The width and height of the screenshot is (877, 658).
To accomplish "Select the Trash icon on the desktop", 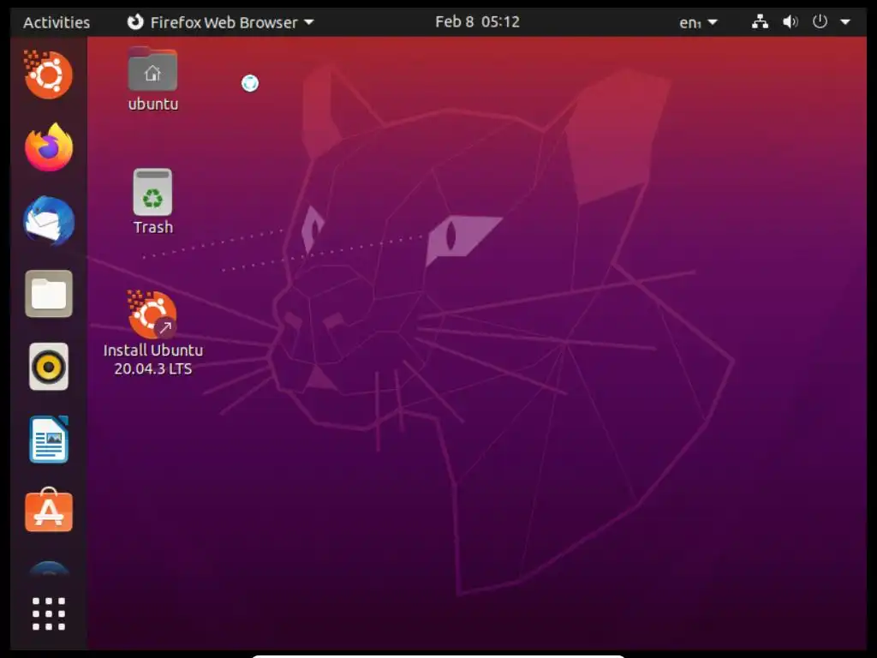I will click(152, 201).
